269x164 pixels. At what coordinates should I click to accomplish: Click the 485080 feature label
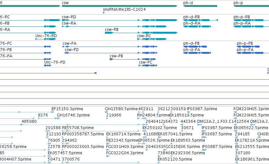pos(29,122)
